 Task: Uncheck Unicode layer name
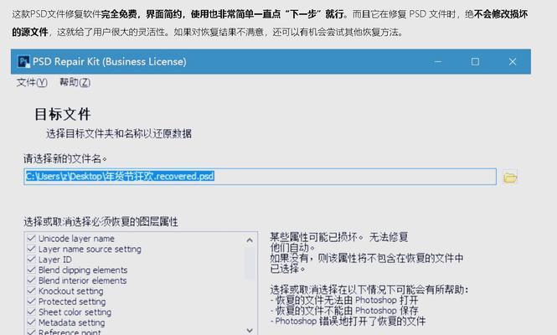coord(31,239)
